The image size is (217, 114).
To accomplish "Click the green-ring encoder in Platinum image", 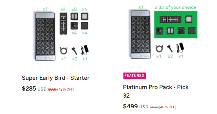I will click(180, 30).
